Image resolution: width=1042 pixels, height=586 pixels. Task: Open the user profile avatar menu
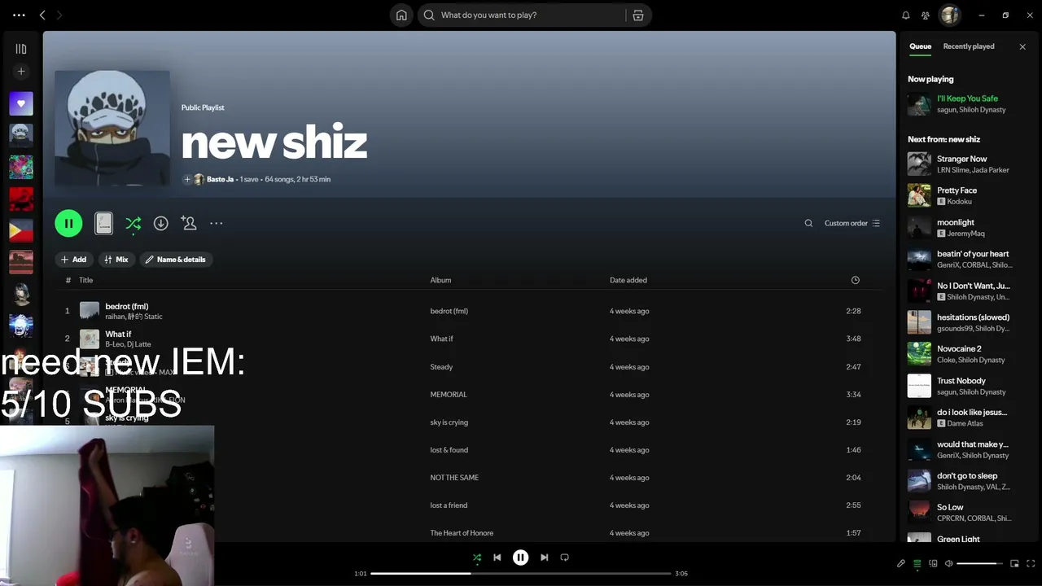pyautogui.click(x=950, y=15)
